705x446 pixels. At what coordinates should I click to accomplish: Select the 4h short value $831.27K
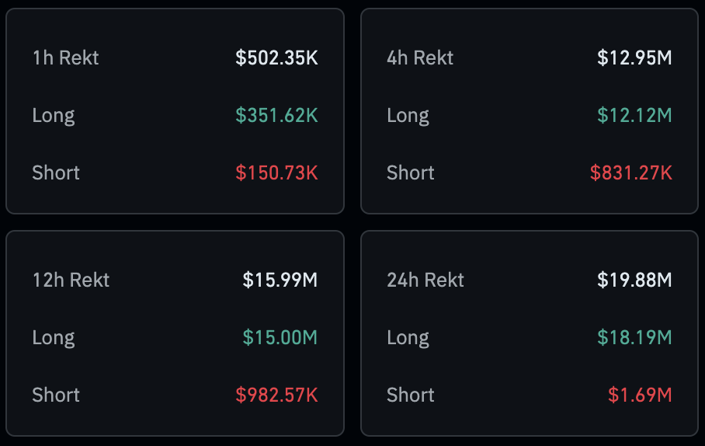(x=630, y=172)
